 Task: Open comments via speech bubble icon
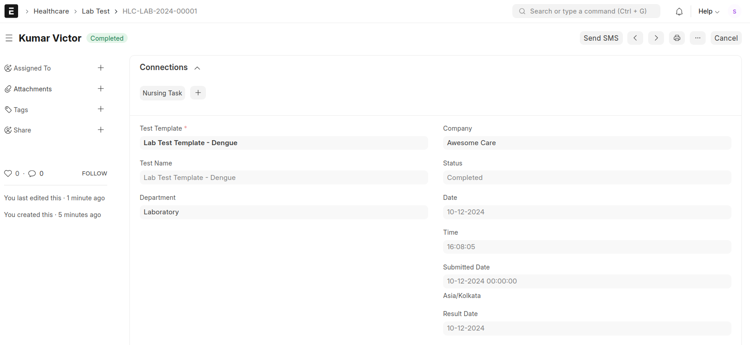click(x=32, y=173)
